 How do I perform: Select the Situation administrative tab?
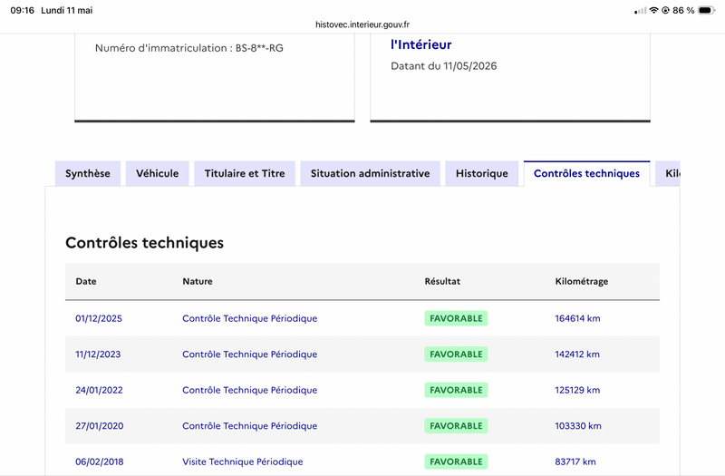coord(371,173)
